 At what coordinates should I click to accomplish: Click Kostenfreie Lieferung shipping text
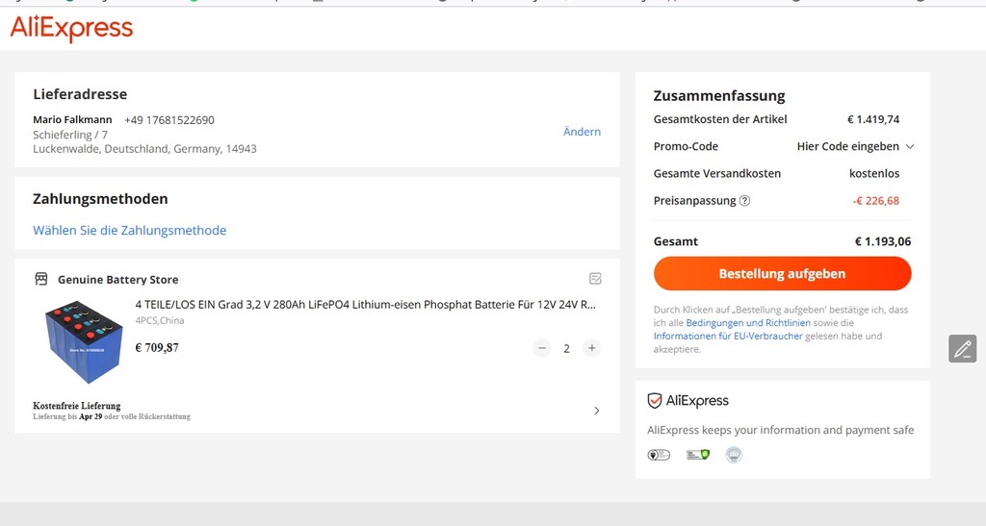click(x=77, y=406)
